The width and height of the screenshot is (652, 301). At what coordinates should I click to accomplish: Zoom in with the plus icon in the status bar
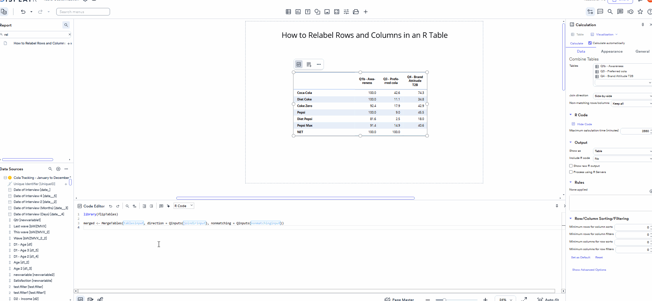pyautogui.click(x=485, y=300)
